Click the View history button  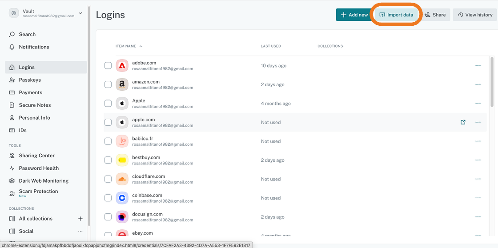coord(475,15)
